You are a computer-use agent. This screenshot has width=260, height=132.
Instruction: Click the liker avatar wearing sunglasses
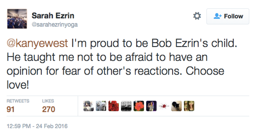point(88,106)
